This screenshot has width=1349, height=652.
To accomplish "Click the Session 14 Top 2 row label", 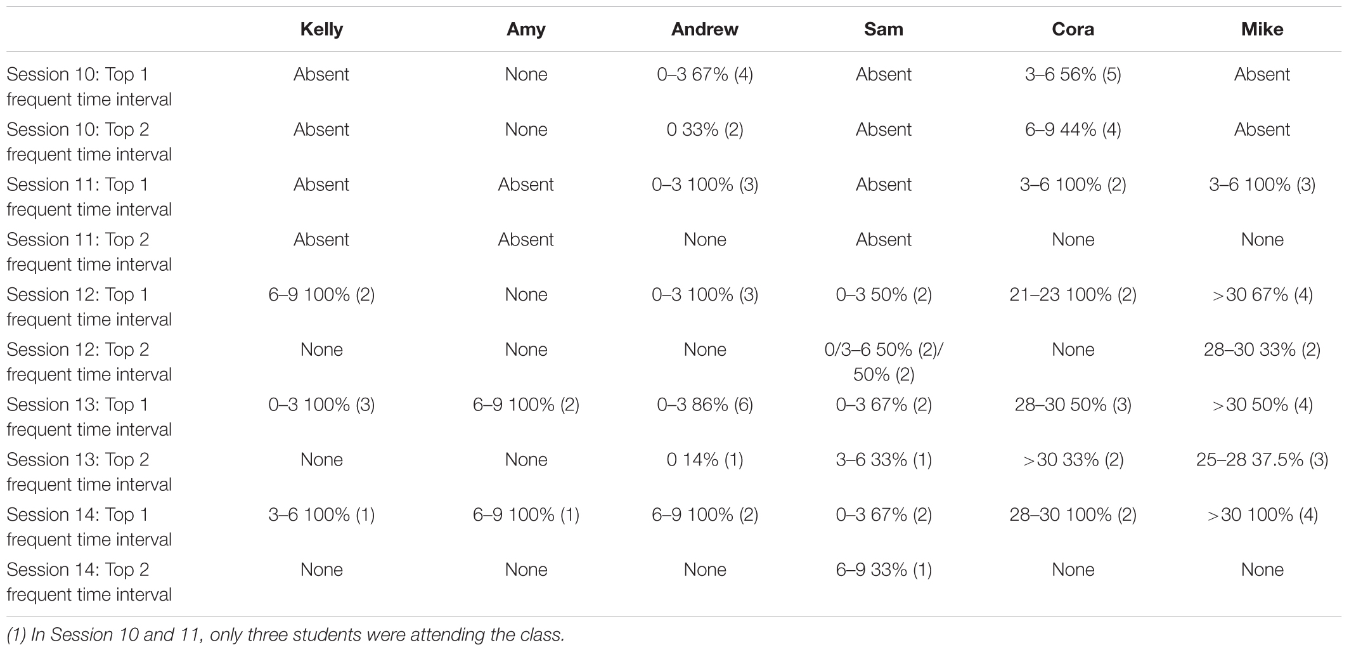I will pos(89,582).
